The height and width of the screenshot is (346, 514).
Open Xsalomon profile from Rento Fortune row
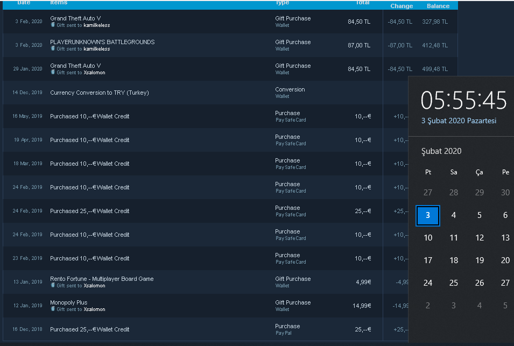(94, 286)
